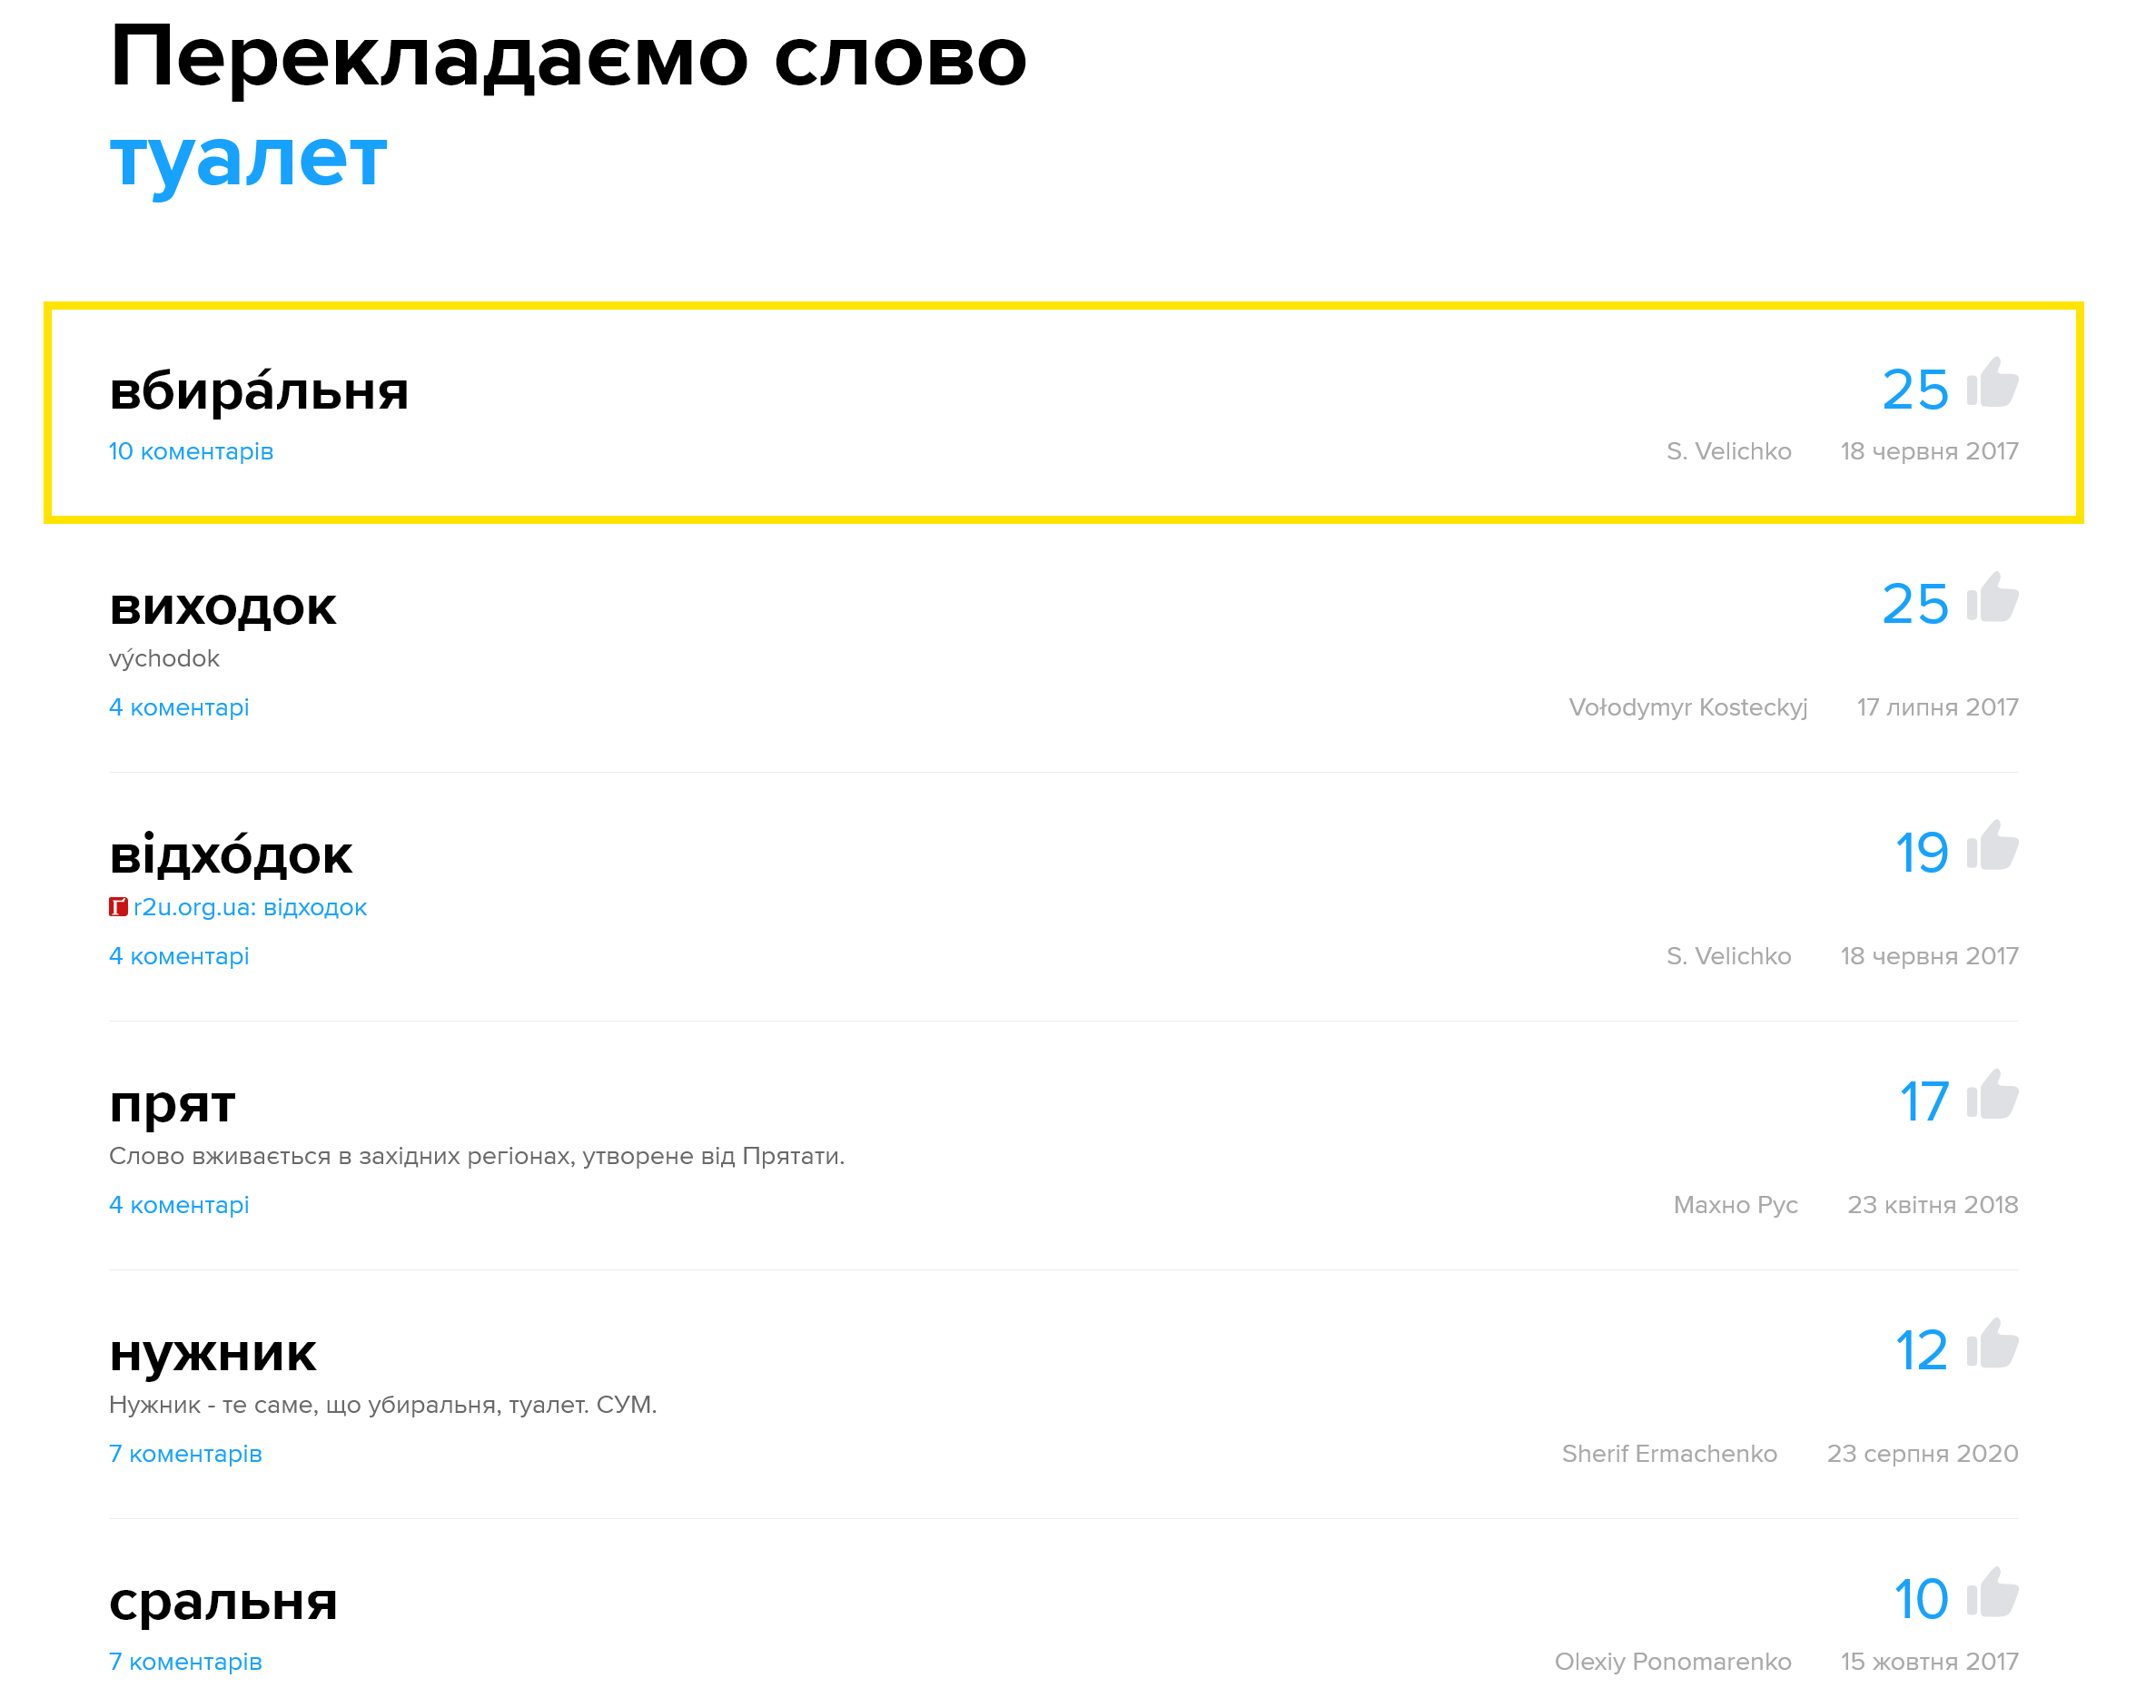The height and width of the screenshot is (1708, 2156).
Task: Open the вбира́льня translation entry
Action: [x=259, y=388]
